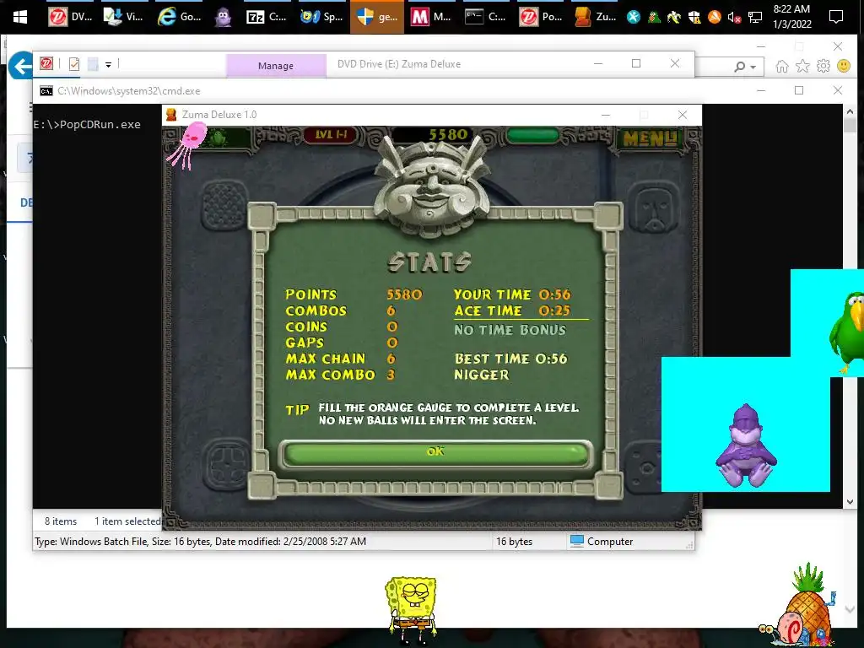Click the taskbar clock 8:22 AM
The width and height of the screenshot is (864, 648).
791,17
